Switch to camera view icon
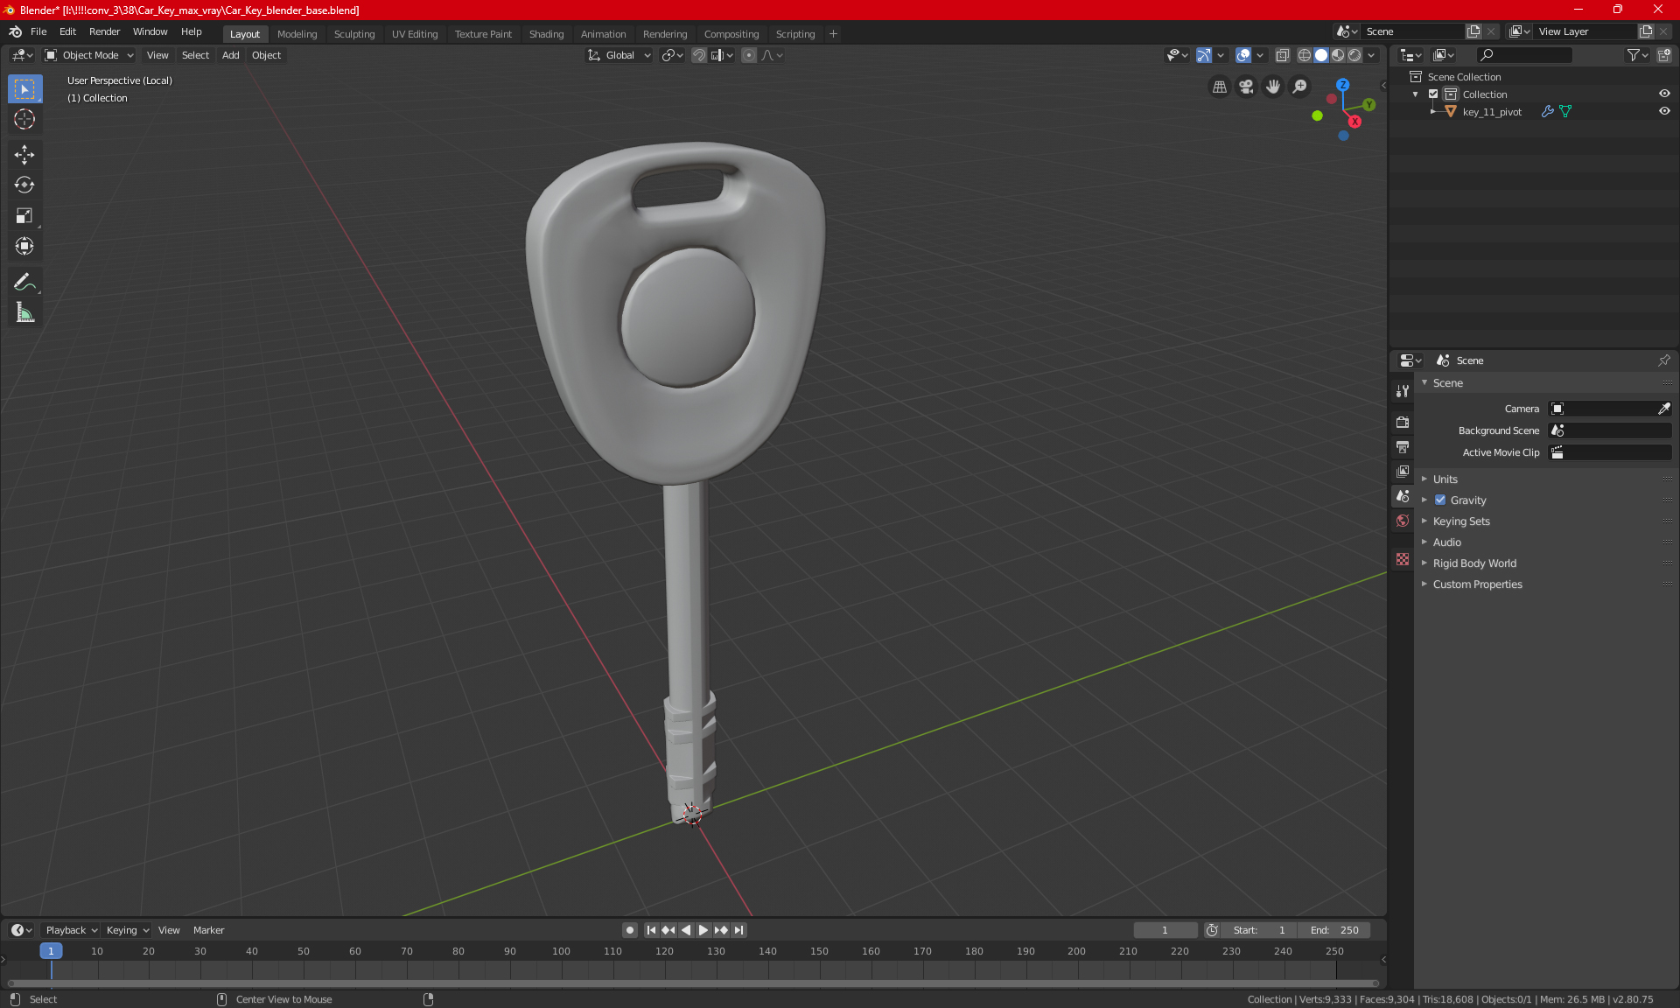Screen dimensions: 1680x1008 pyautogui.click(x=1246, y=87)
